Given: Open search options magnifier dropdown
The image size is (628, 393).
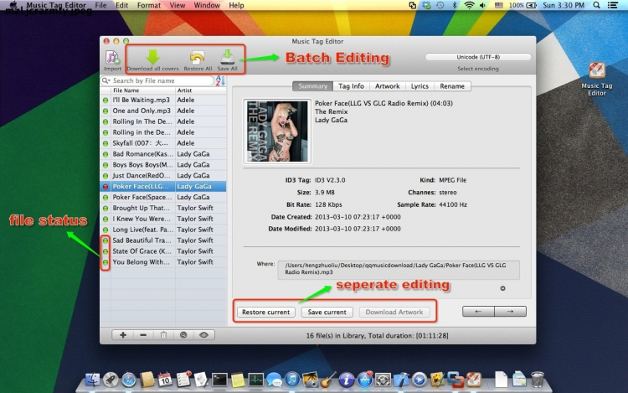Looking at the screenshot, I should click(x=106, y=80).
